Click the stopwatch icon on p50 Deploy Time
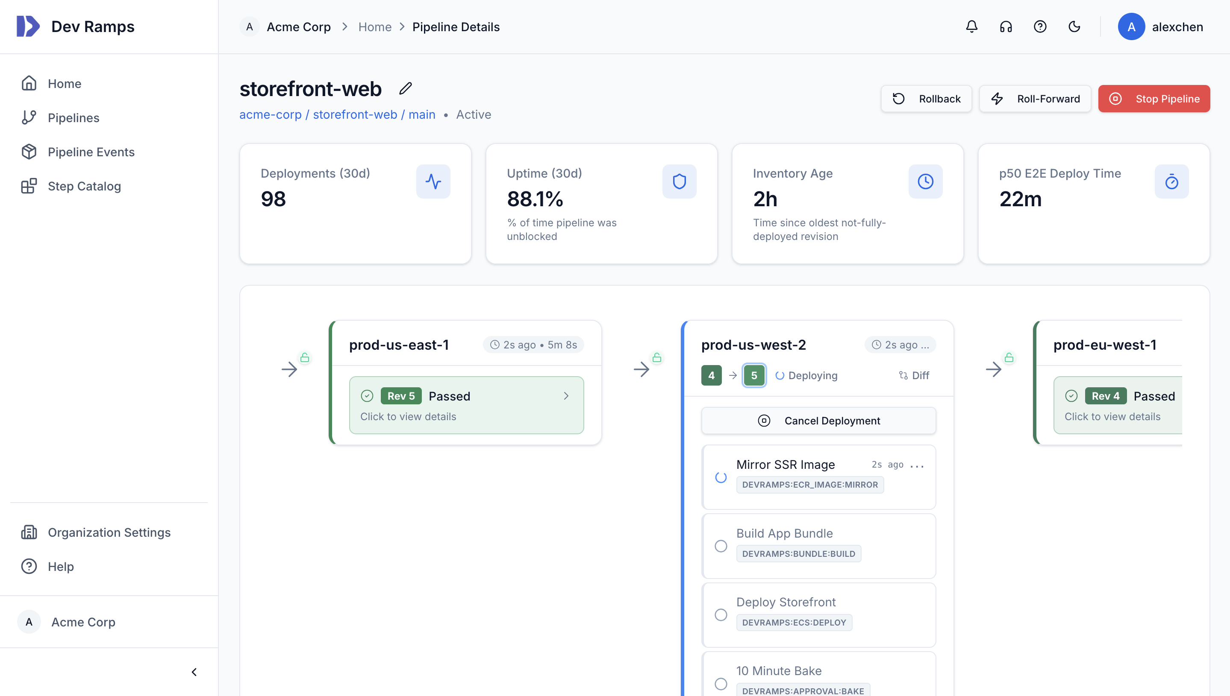This screenshot has height=696, width=1230. pyautogui.click(x=1171, y=181)
